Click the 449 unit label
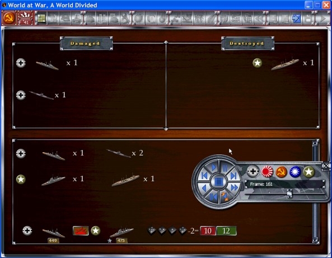 pyautogui.click(x=53, y=241)
